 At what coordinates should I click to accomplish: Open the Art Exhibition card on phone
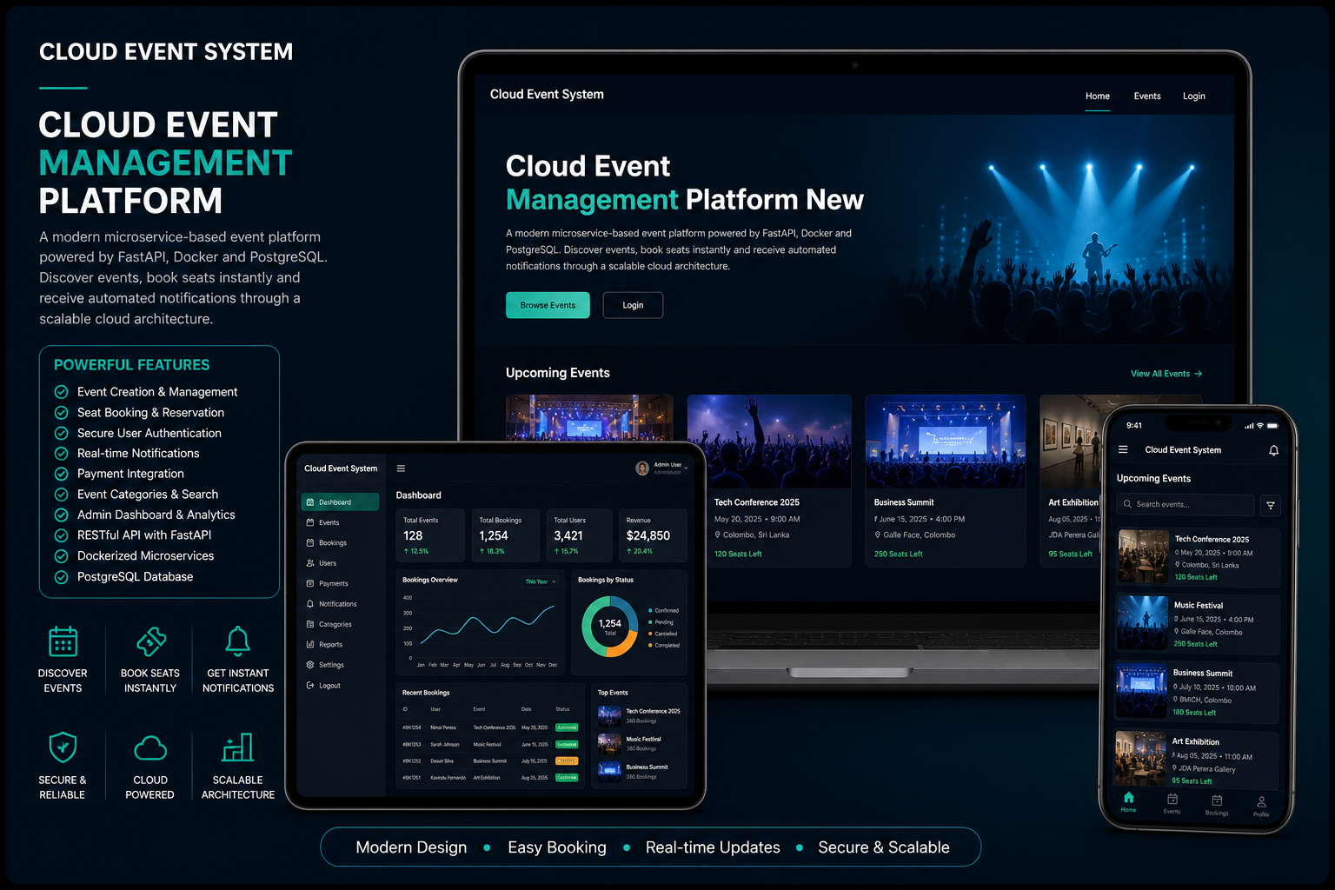(x=1196, y=760)
